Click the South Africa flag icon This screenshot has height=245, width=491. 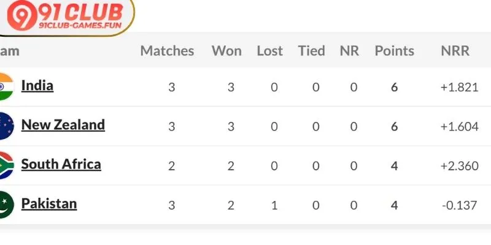(6, 165)
